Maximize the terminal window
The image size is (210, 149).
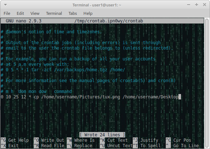(x=197, y=5)
